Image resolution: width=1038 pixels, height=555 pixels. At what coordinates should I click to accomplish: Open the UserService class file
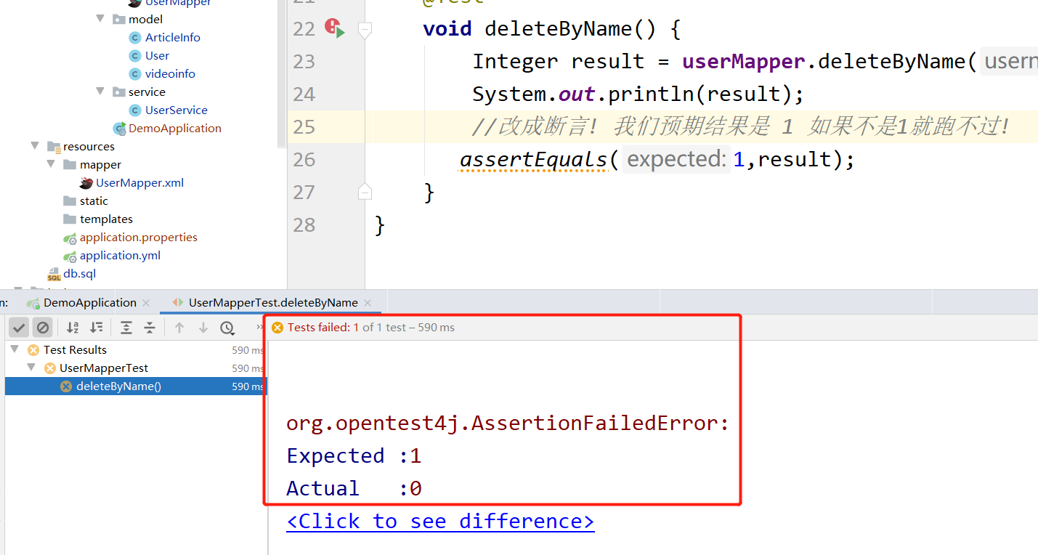point(177,110)
